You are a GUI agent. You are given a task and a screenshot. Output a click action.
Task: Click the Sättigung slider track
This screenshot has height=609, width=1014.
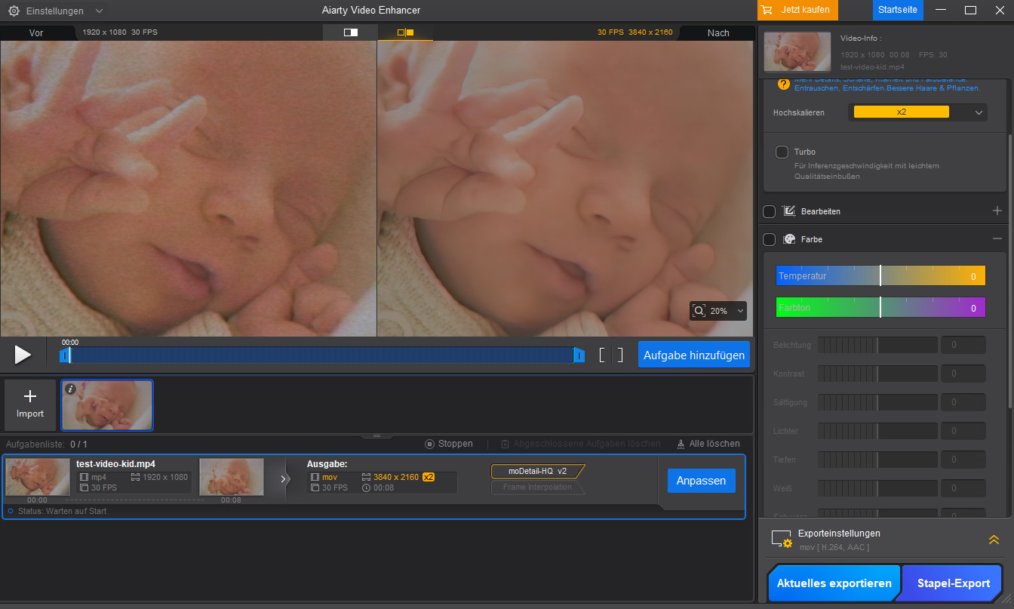(877, 402)
